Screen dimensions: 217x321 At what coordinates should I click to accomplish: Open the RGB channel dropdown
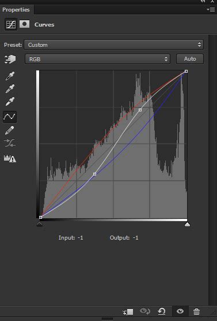[98, 59]
